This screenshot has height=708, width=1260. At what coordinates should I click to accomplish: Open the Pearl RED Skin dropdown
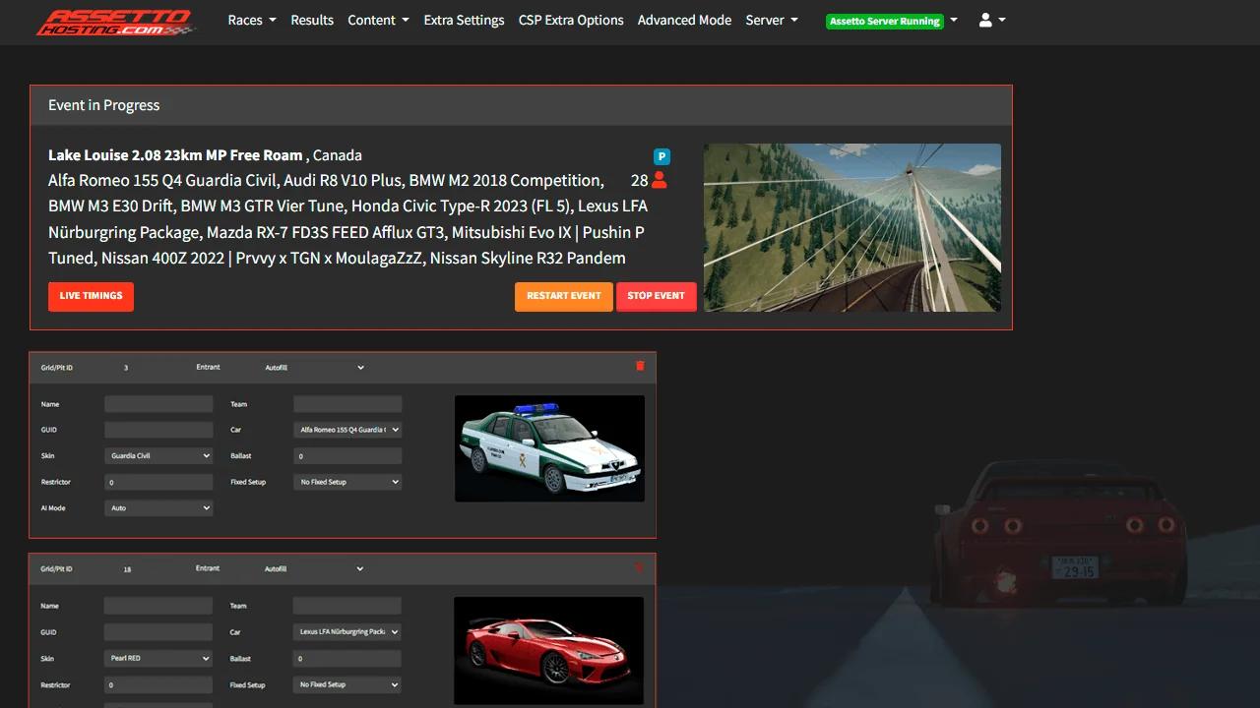pyautogui.click(x=158, y=658)
